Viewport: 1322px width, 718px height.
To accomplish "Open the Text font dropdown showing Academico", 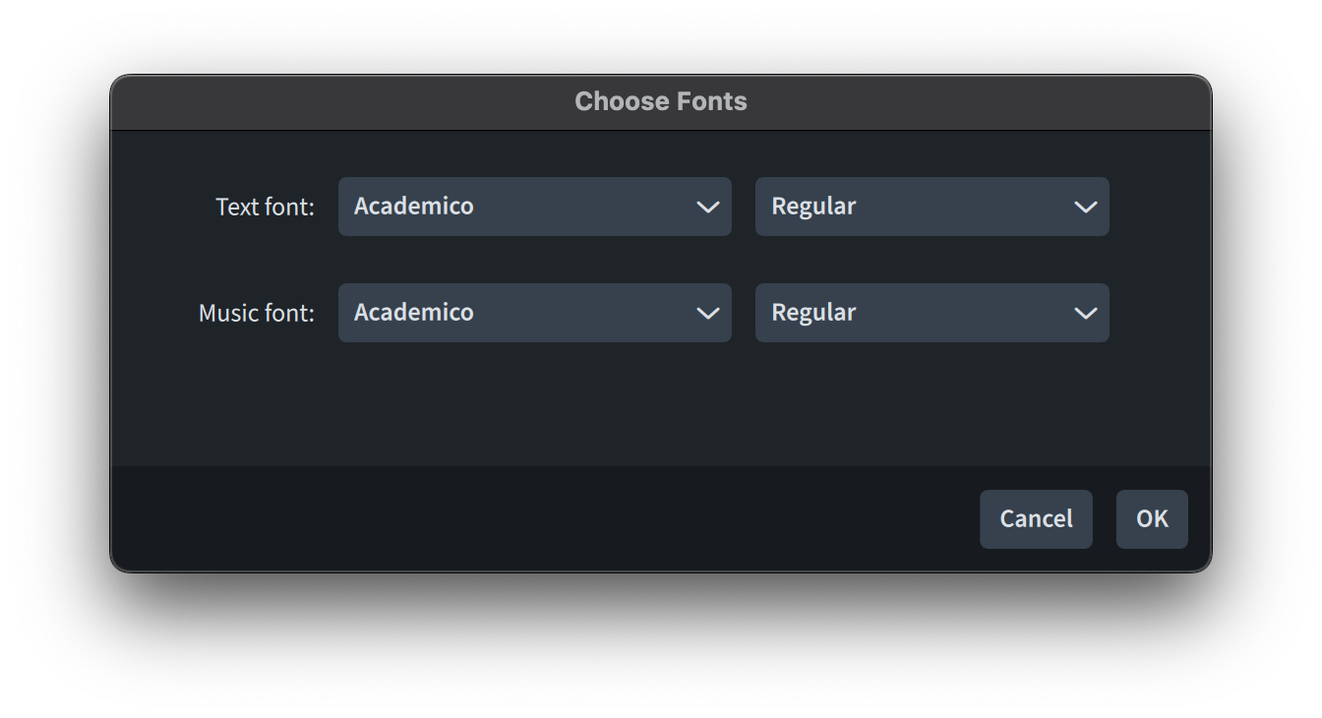I will coord(534,207).
